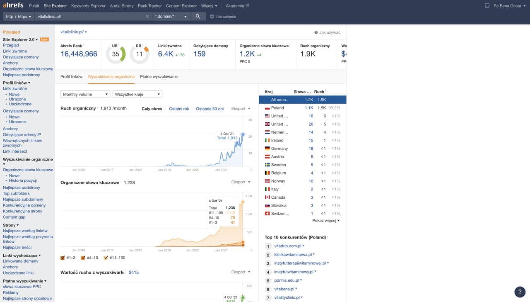This screenshot has height=302, width=530.
Task: Open the *.domain/* mode dropdown
Action: click(171, 17)
